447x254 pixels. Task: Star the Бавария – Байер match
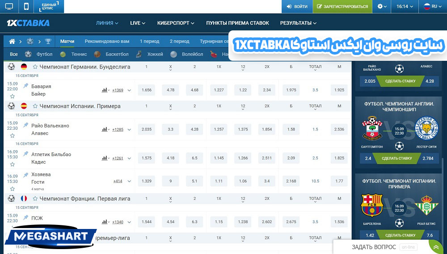12,96
